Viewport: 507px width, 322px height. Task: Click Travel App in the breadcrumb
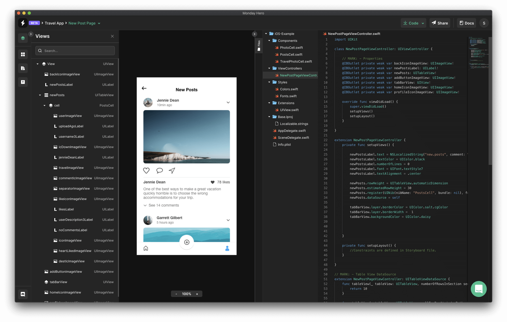(x=54, y=23)
